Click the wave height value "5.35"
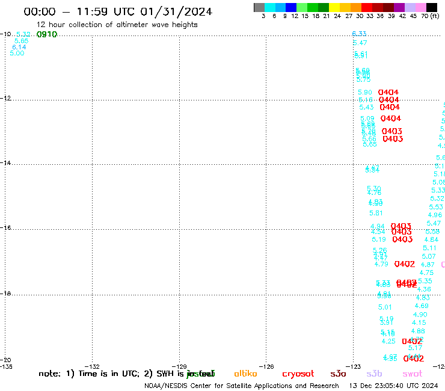This screenshot has height=391, width=445. [x=425, y=281]
